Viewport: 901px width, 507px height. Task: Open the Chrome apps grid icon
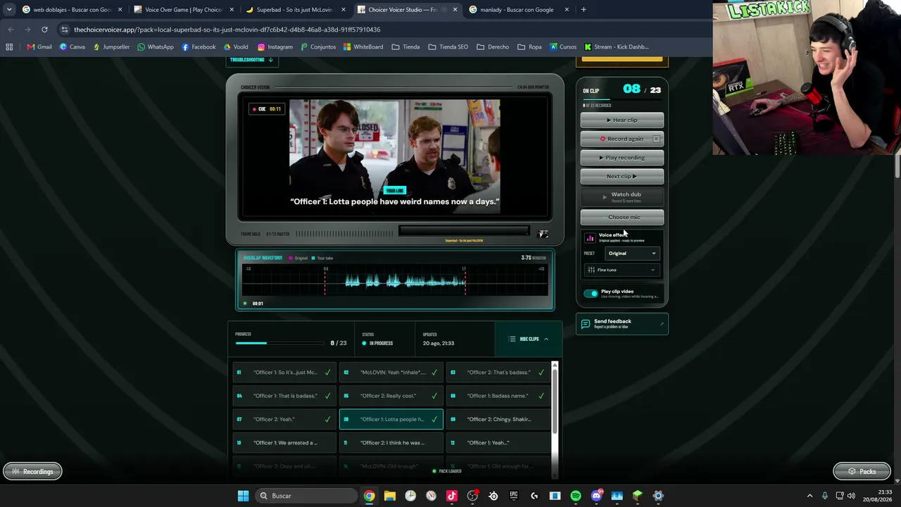click(9, 47)
